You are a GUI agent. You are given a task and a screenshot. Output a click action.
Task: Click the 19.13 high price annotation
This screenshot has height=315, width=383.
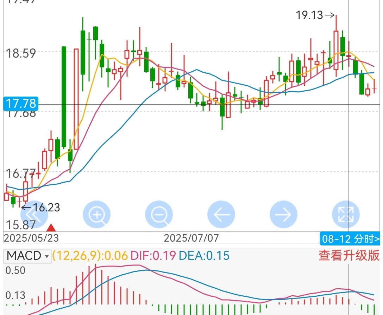(x=315, y=15)
